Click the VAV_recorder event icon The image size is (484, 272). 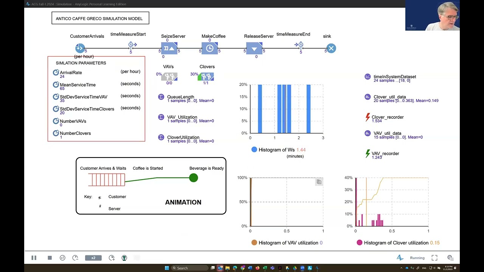click(368, 153)
